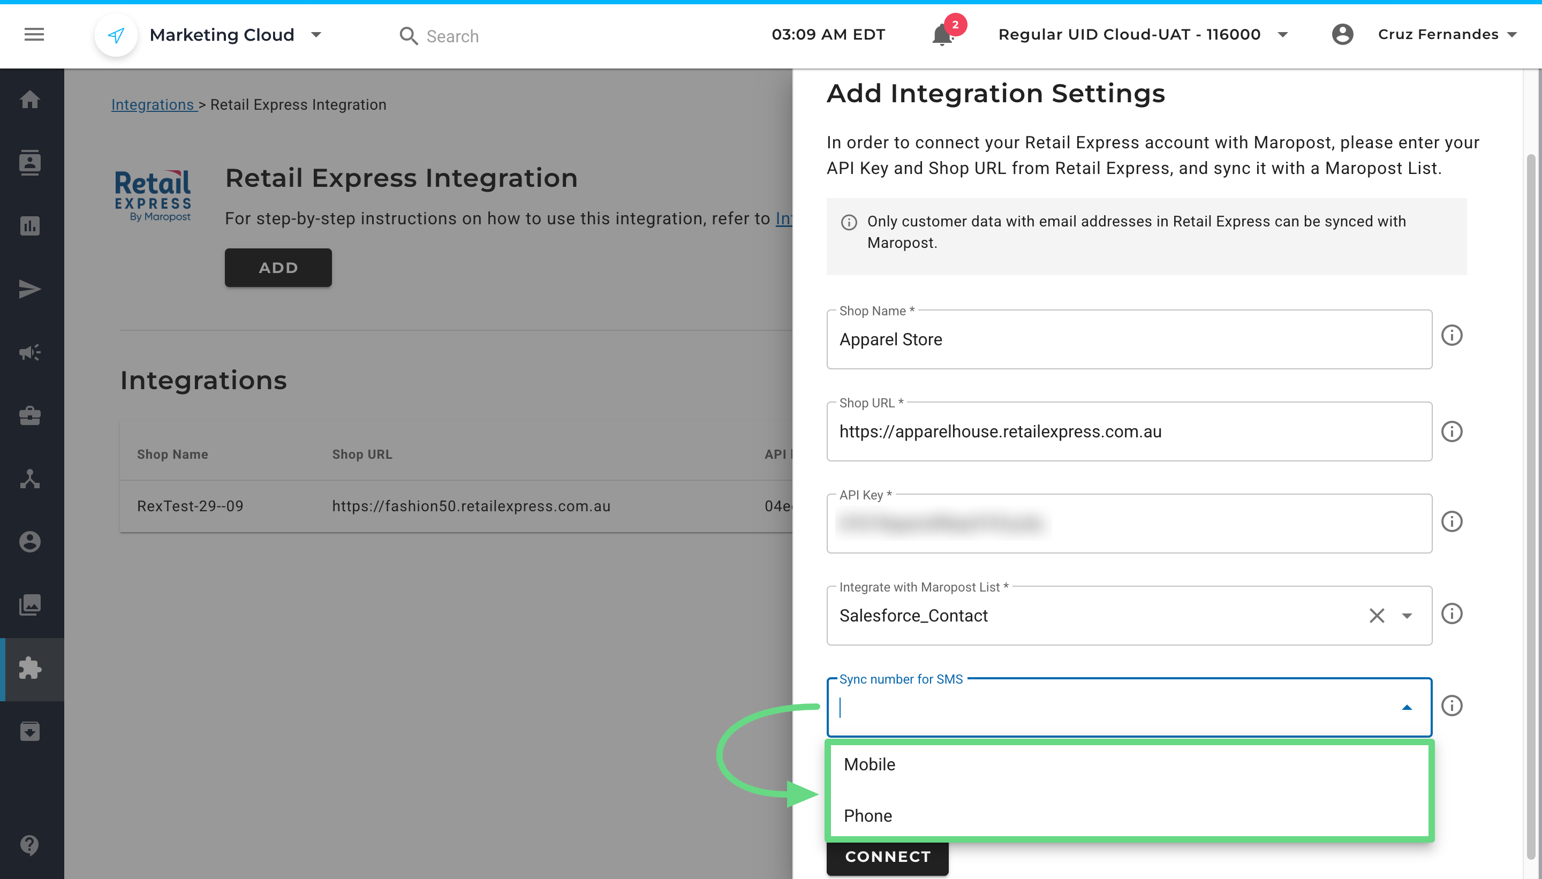
Task: Open the Regular UID Cloud-UAT account dropdown
Action: pos(1283,35)
